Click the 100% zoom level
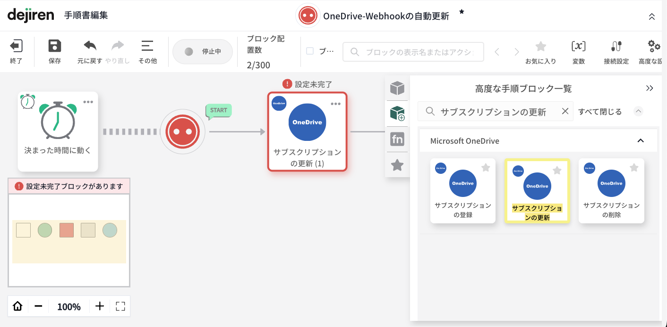This screenshot has height=327, width=667. [69, 307]
